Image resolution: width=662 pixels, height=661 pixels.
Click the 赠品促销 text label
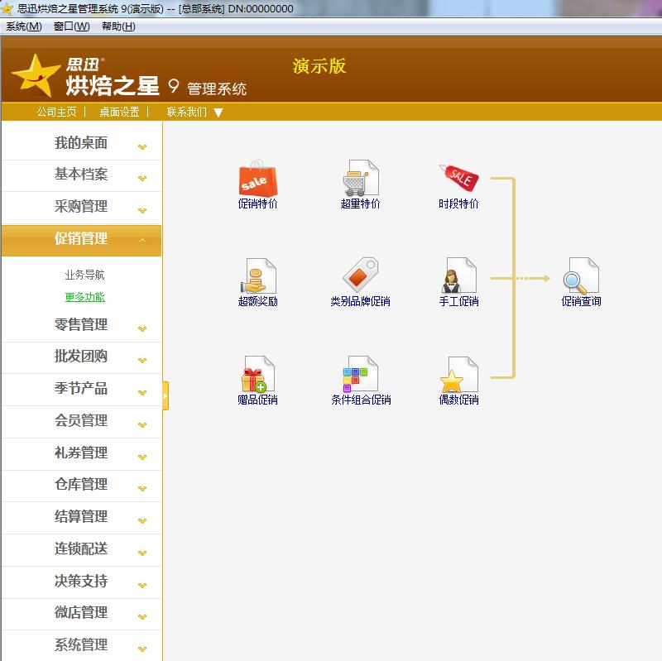tap(257, 400)
